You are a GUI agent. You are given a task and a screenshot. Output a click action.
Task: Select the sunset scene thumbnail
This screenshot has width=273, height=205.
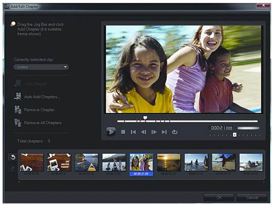point(168,163)
